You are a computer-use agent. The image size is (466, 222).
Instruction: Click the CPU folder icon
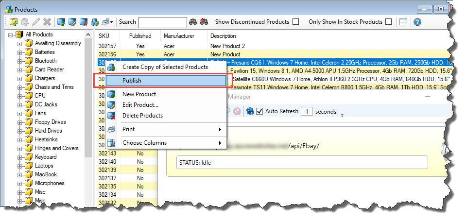[x=29, y=96]
